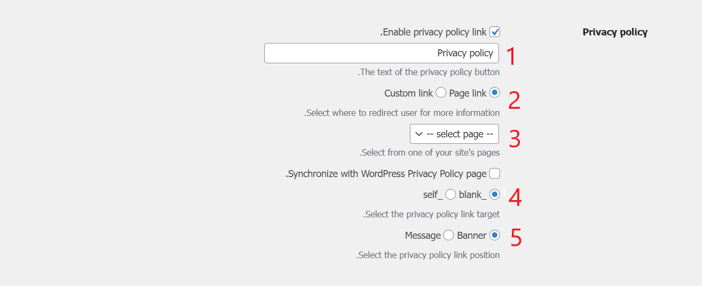Choose the _blank link target radio
Viewport: 702px width, 286px height.
coord(495,194)
